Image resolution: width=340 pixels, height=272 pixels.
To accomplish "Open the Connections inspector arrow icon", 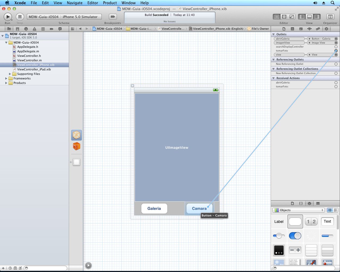I will point(326,29).
